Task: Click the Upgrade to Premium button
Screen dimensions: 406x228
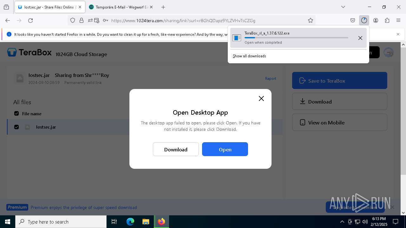Action: [x=355, y=207]
